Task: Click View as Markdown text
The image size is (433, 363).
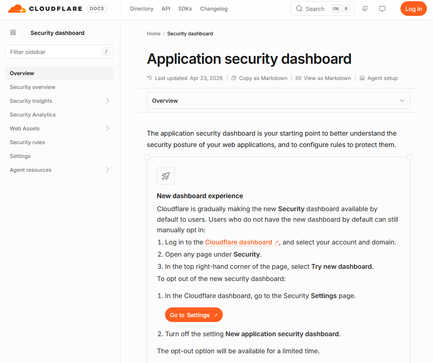Action: [327, 78]
